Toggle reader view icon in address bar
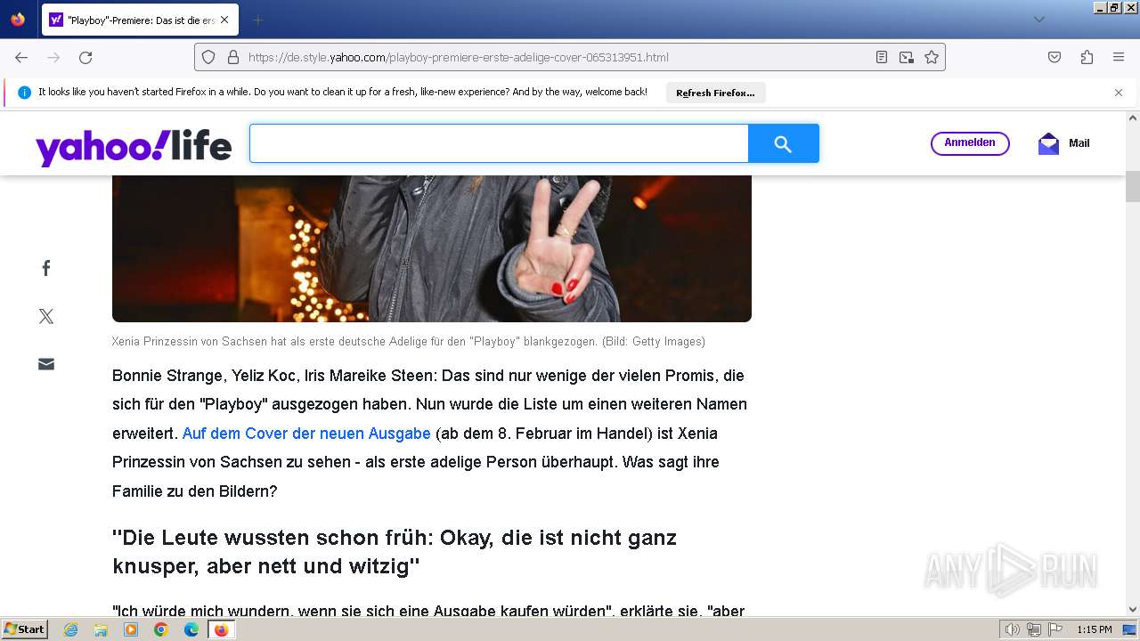 click(882, 57)
